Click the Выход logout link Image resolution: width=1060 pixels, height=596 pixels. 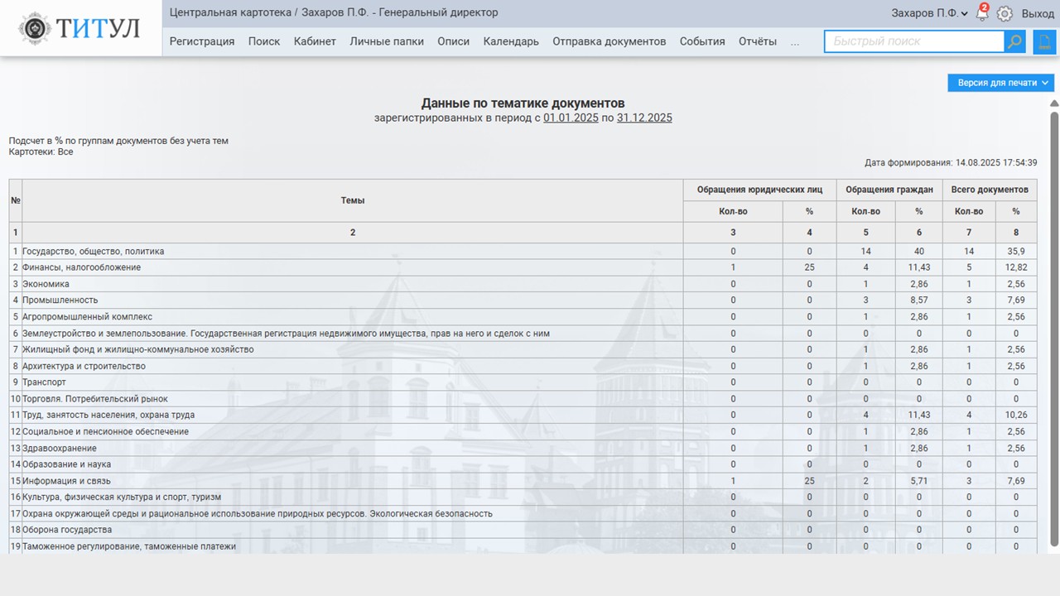1038,13
